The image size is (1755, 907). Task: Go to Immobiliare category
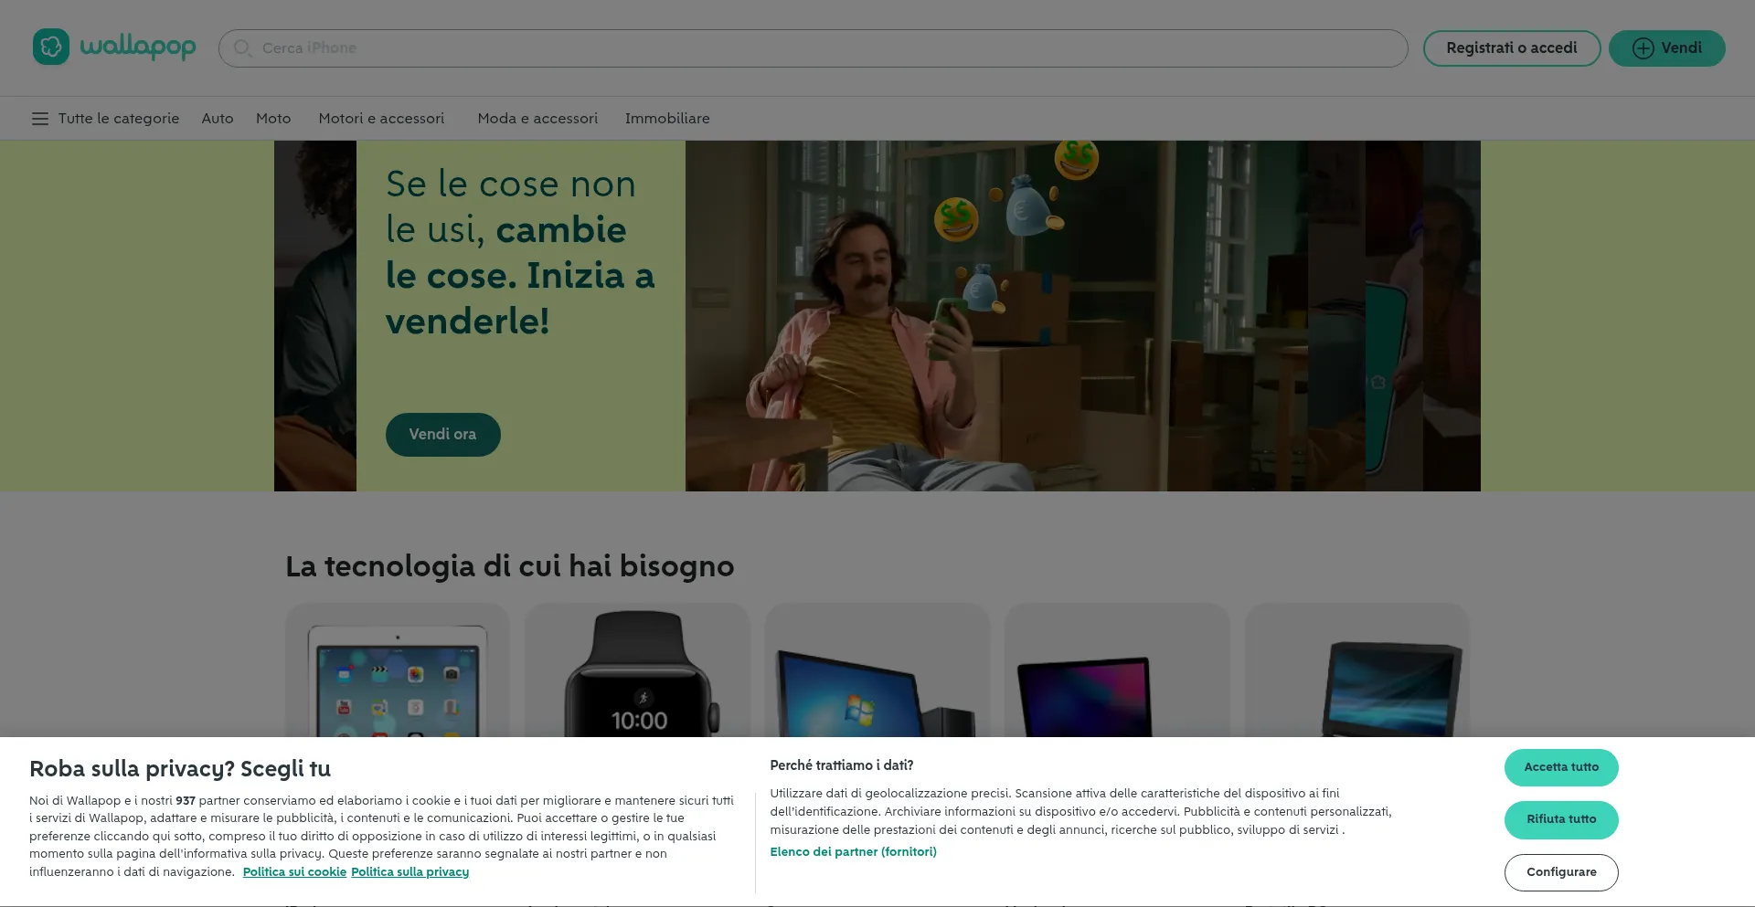[x=667, y=119]
